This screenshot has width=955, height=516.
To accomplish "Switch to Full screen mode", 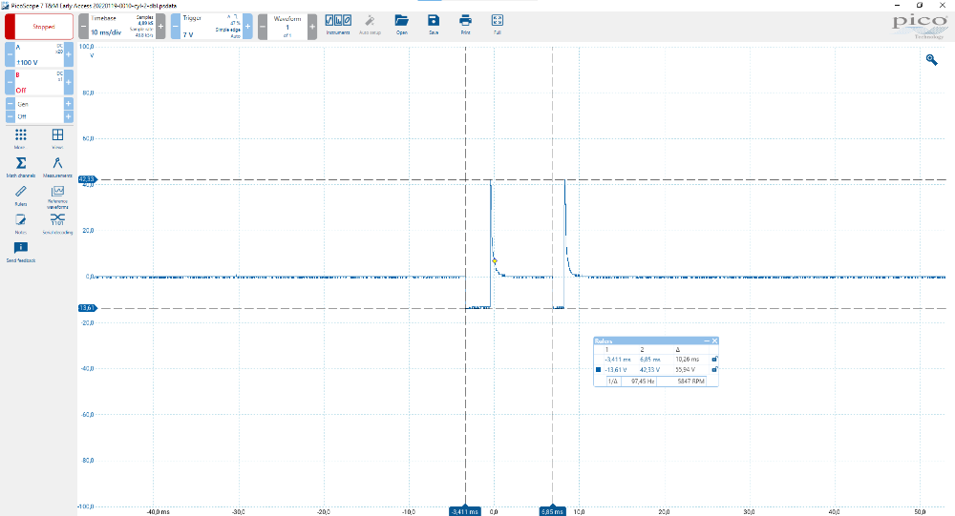I will coord(498,24).
